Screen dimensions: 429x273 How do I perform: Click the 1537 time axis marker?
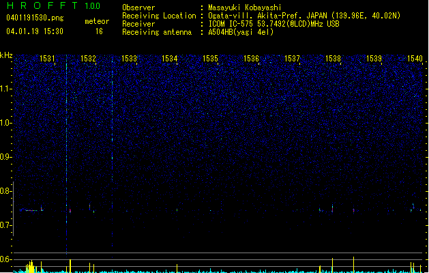pyautogui.click(x=292, y=59)
